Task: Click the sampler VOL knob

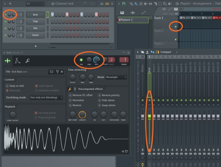Action: pyautogui.click(x=96, y=60)
